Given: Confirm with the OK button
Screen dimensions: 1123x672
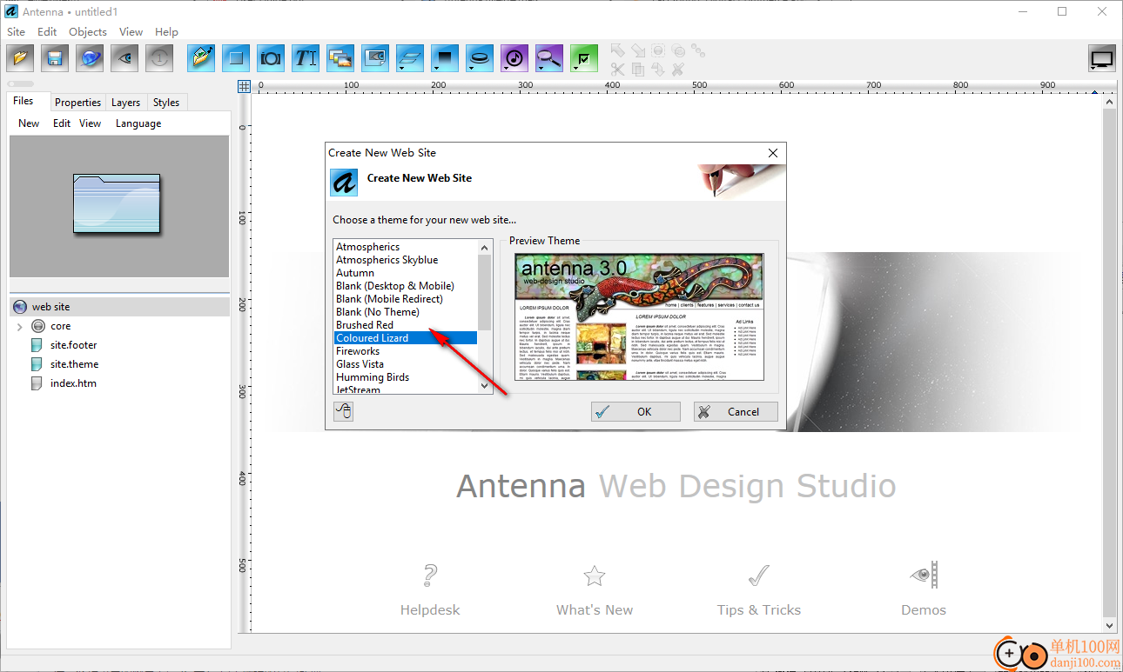Looking at the screenshot, I should 635,412.
